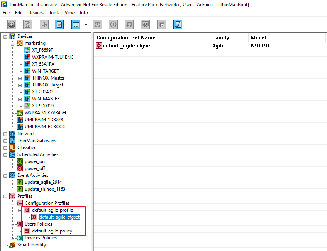The height and width of the screenshot is (251, 327).
Task: Click the Classifier icon
Action: pos(12,147)
